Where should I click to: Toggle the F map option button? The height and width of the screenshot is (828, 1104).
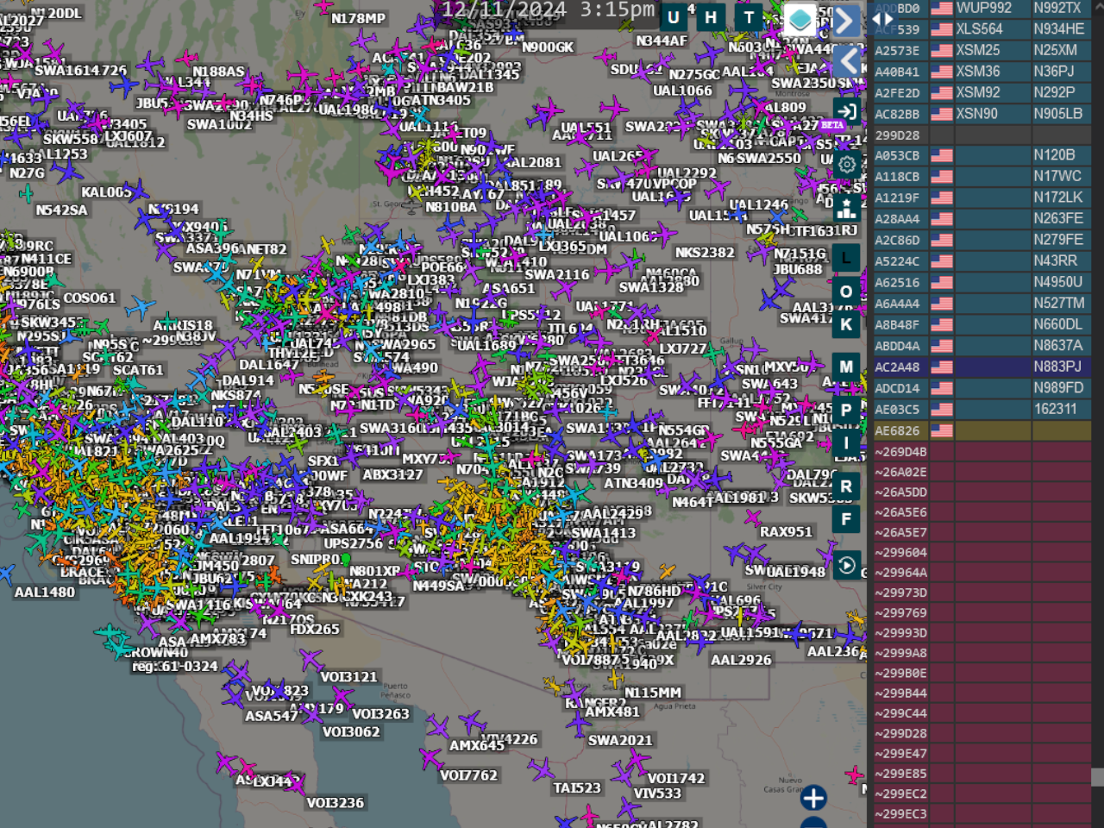846,519
